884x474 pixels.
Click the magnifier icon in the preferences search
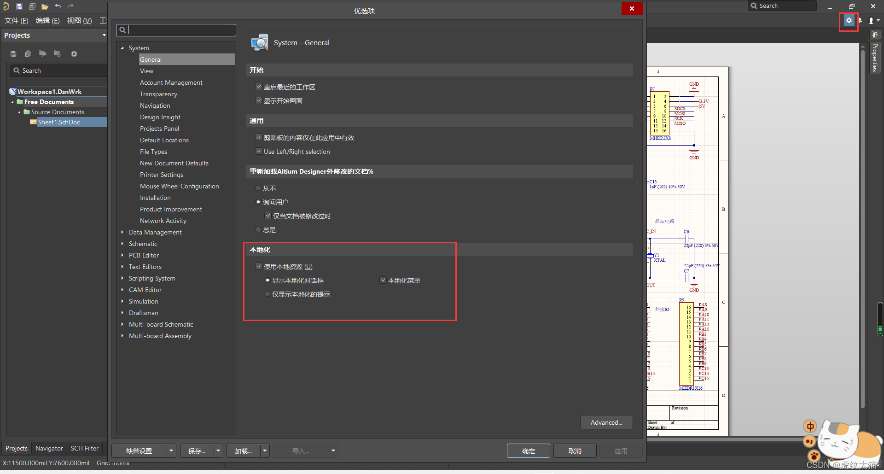[x=122, y=30]
